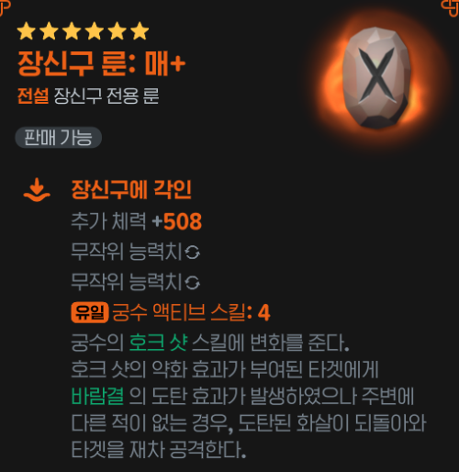Click the first gold star

point(27,31)
